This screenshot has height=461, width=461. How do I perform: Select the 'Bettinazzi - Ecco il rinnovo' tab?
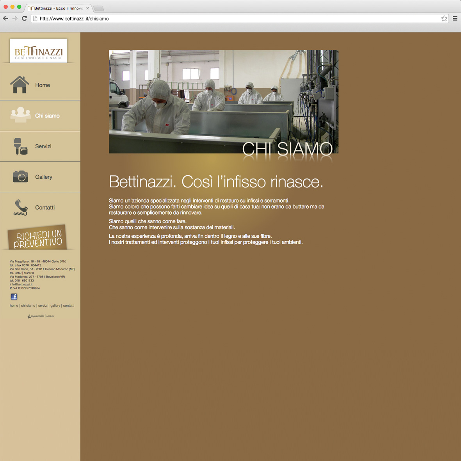pyautogui.click(x=59, y=8)
